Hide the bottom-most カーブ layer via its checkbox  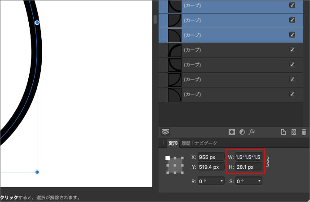[x=292, y=94]
